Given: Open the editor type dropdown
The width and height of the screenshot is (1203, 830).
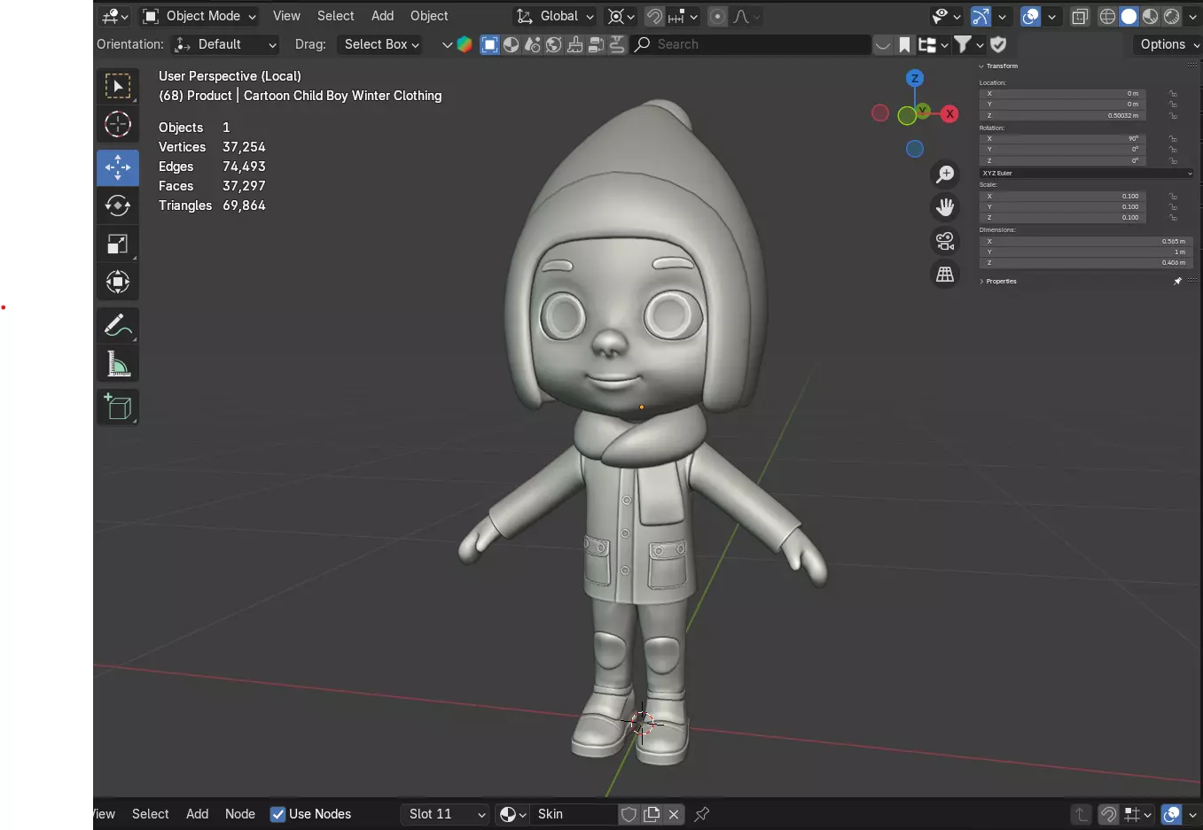Looking at the screenshot, I should point(115,16).
